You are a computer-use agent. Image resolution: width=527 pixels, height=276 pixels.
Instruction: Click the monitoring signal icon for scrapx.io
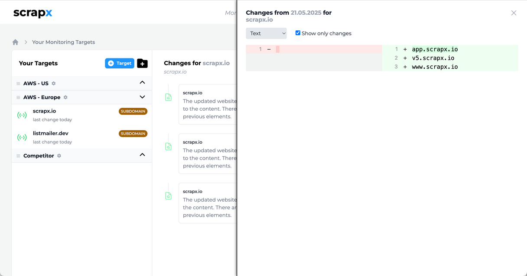click(22, 115)
